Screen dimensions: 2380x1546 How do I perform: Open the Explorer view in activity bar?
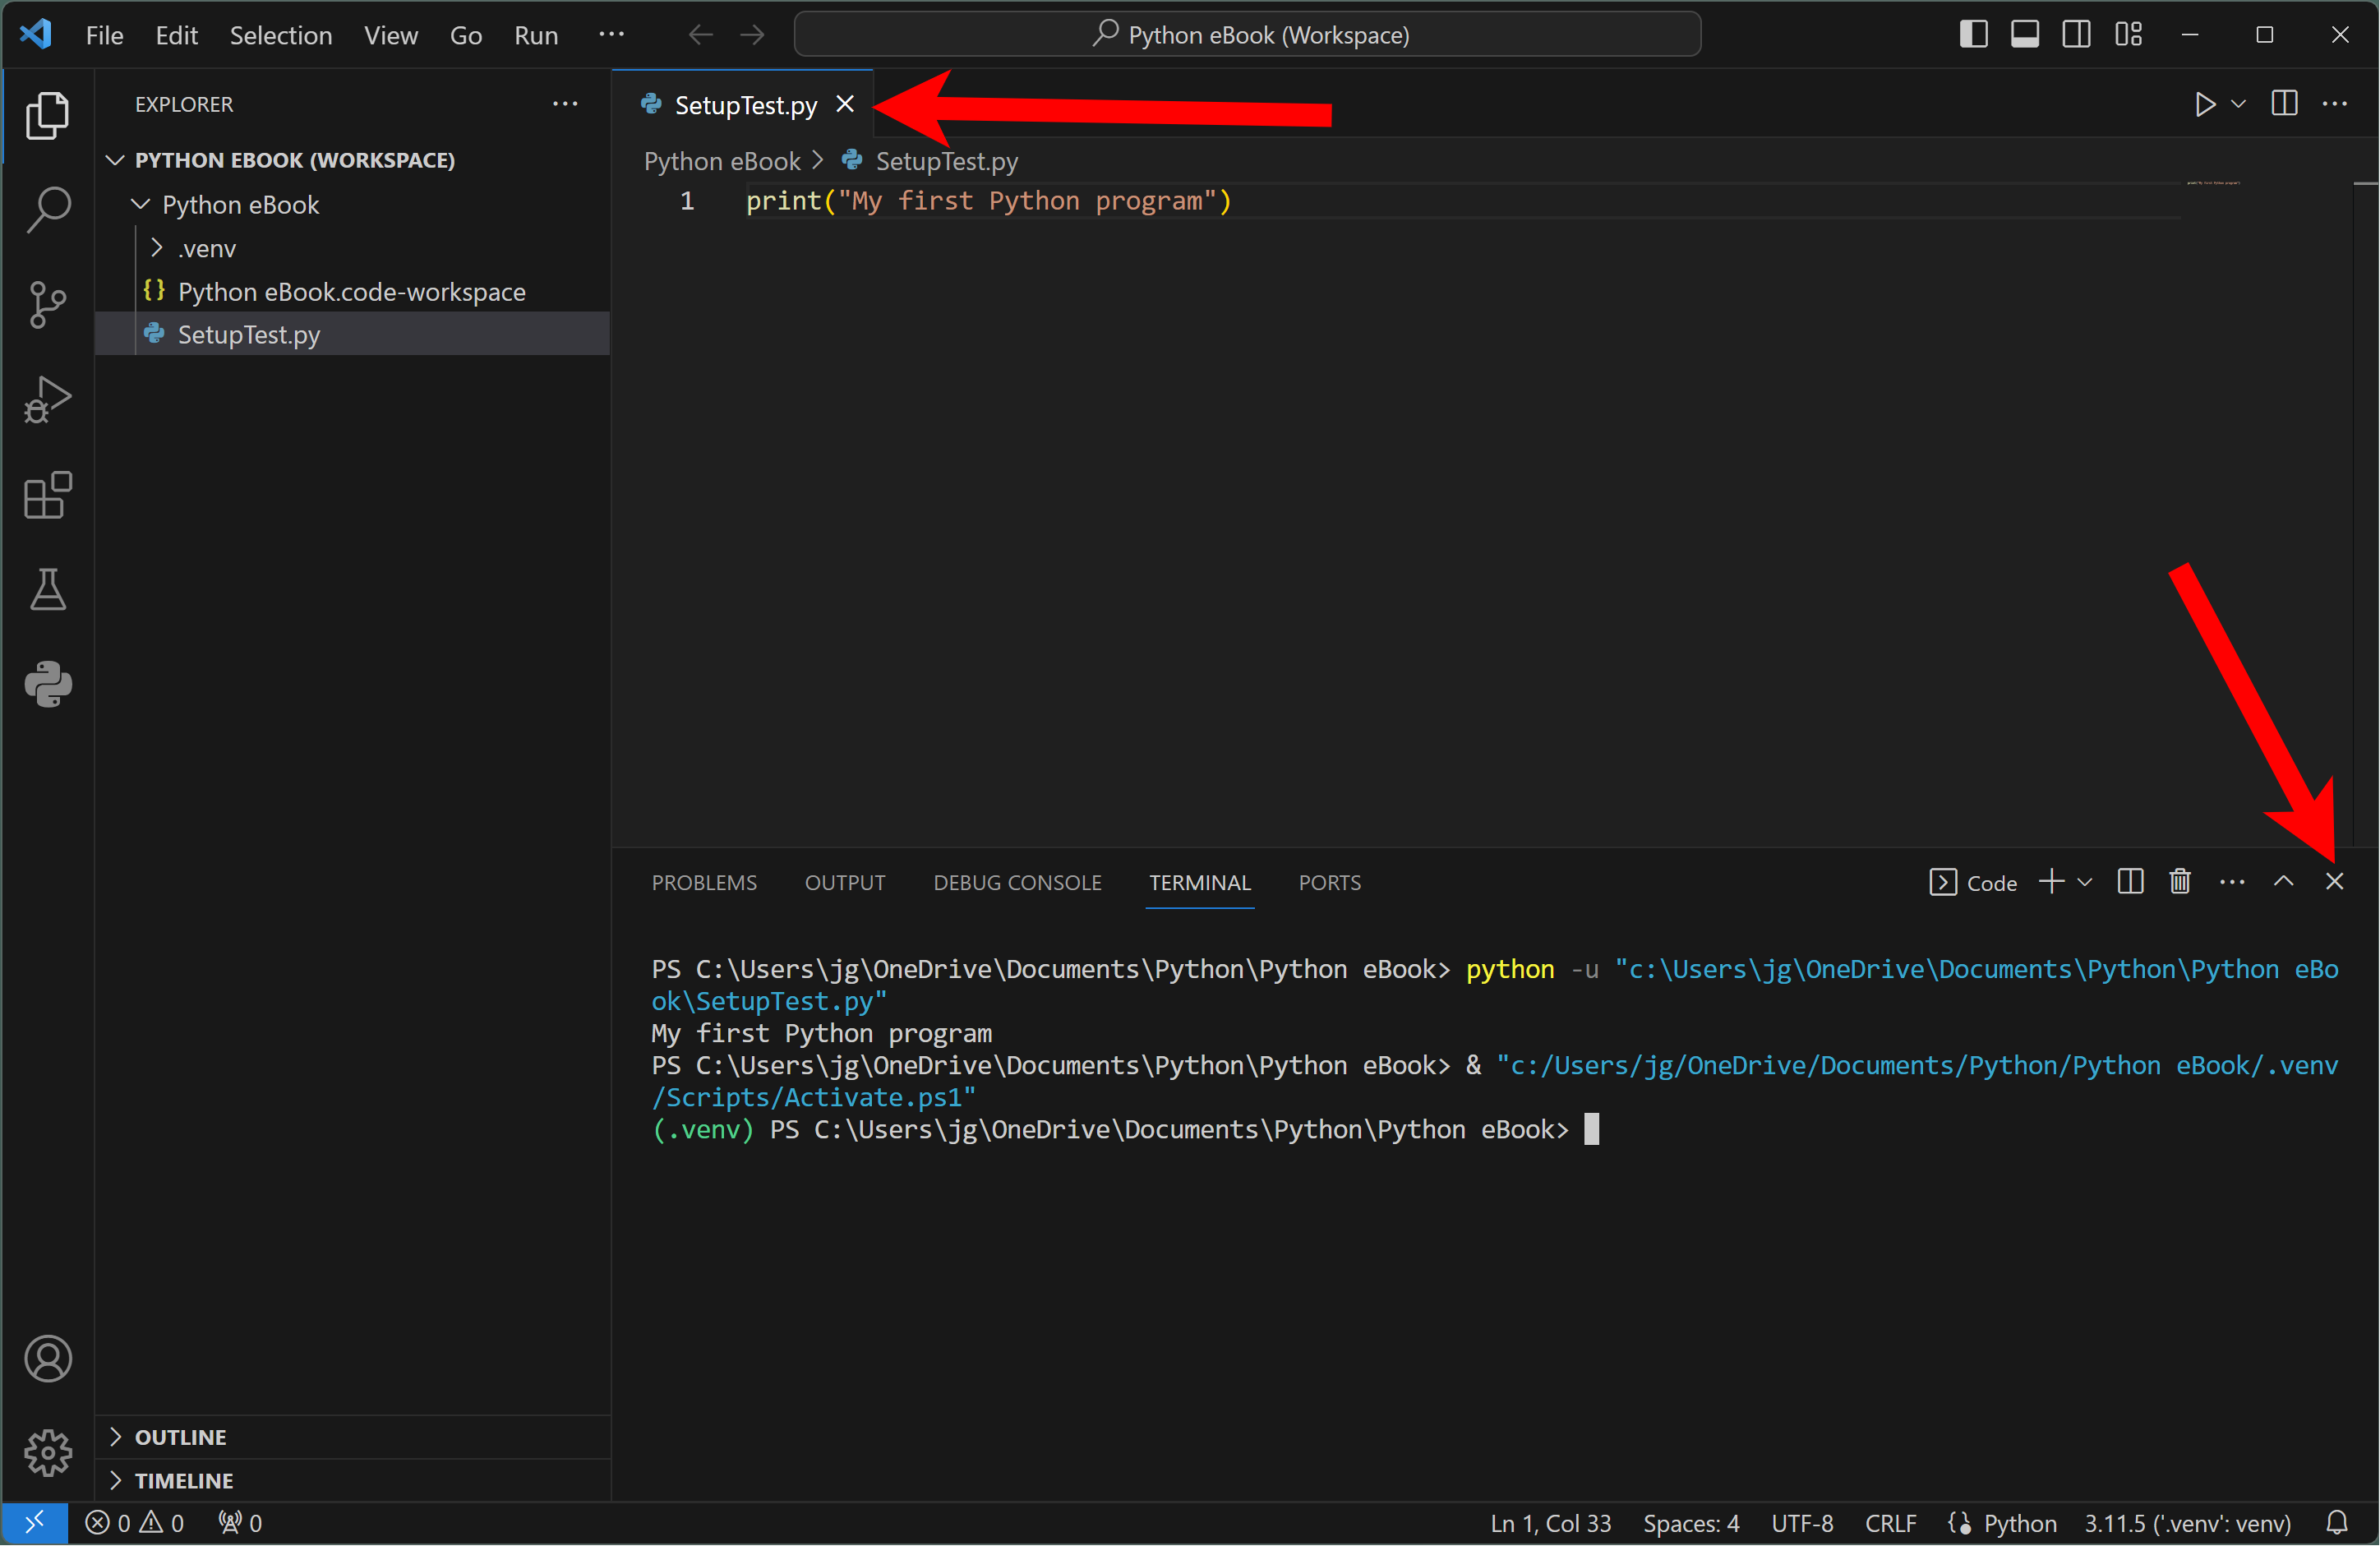47,116
